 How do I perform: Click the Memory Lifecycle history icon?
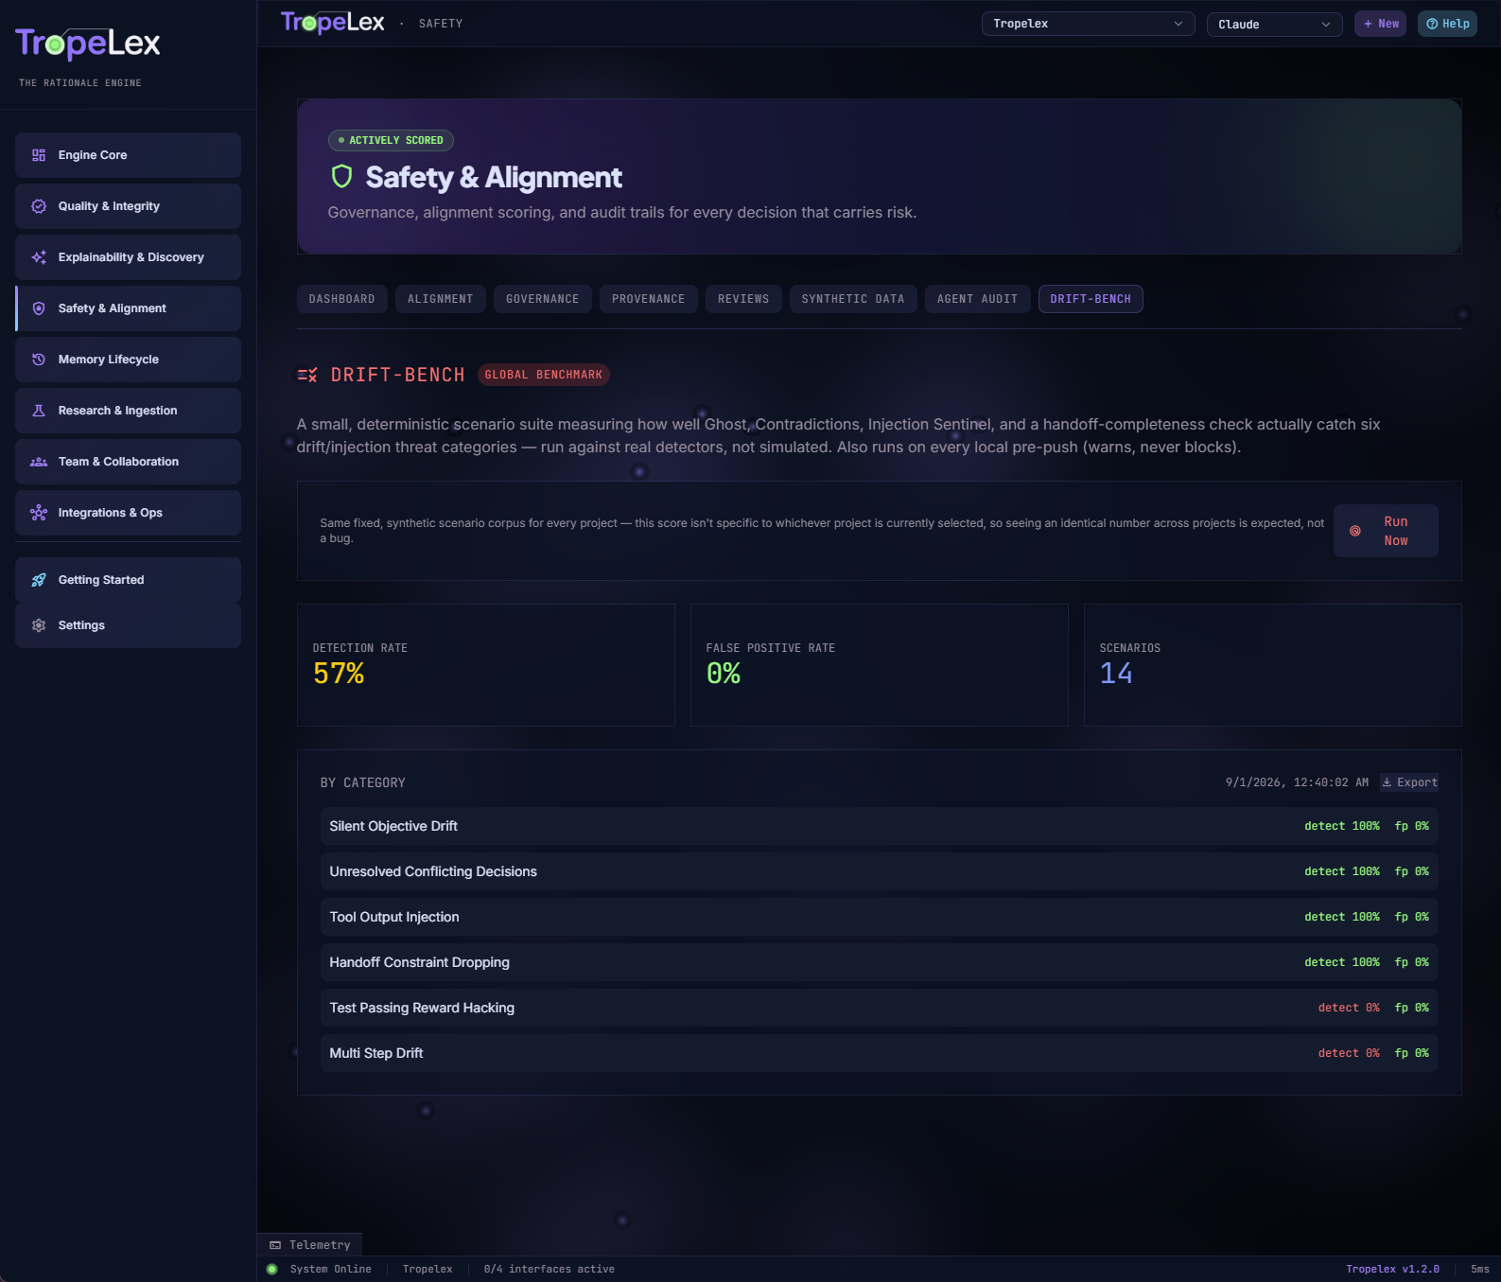[x=39, y=360]
